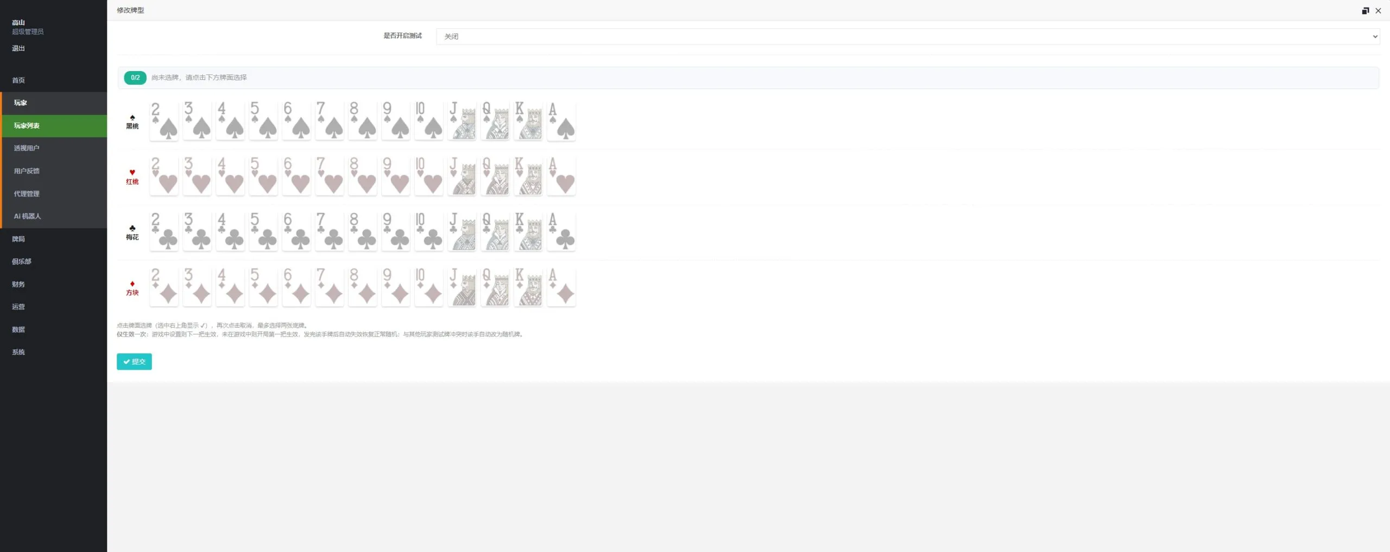Screen dimensions: 1390x552
Task: Toggle selection of 9 of spades
Action: [395, 120]
